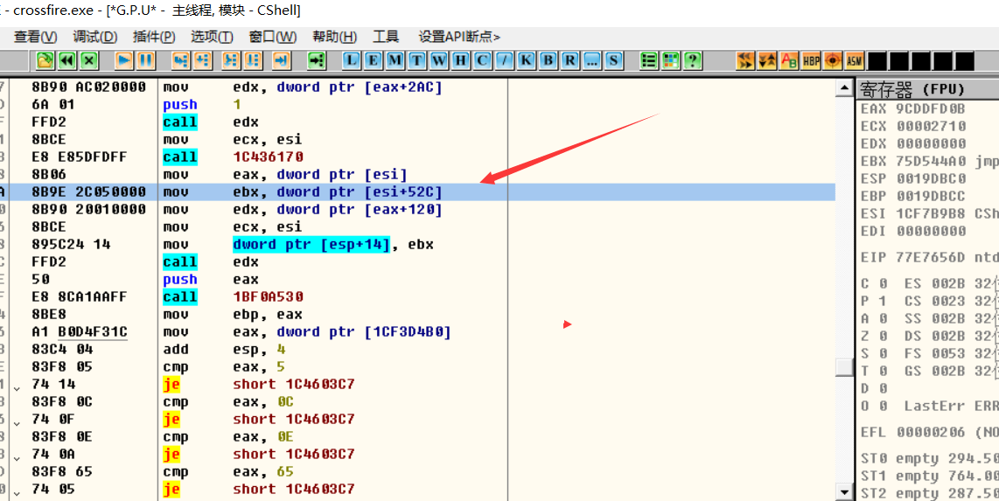Image resolution: width=999 pixels, height=501 pixels.
Task: Open the 选项(T) menu
Action: coord(213,37)
